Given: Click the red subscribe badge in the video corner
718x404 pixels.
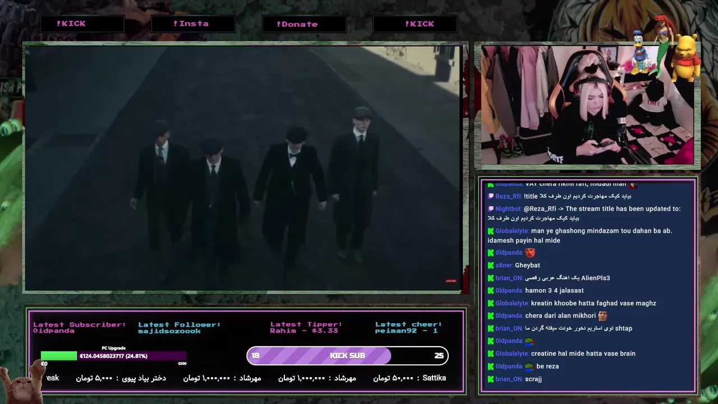Looking at the screenshot, I should (451, 281).
